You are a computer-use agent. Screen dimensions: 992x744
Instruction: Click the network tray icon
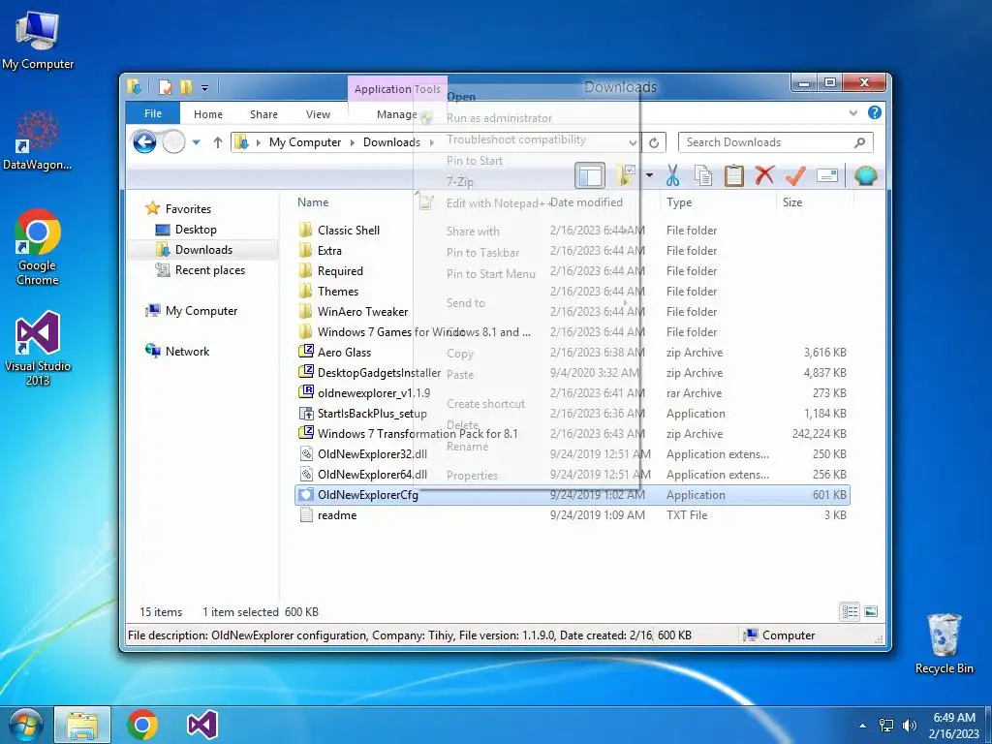[886, 725]
